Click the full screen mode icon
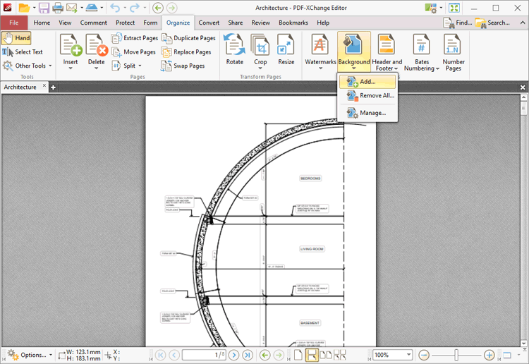The height and width of the screenshot is (364, 529). pos(454,8)
